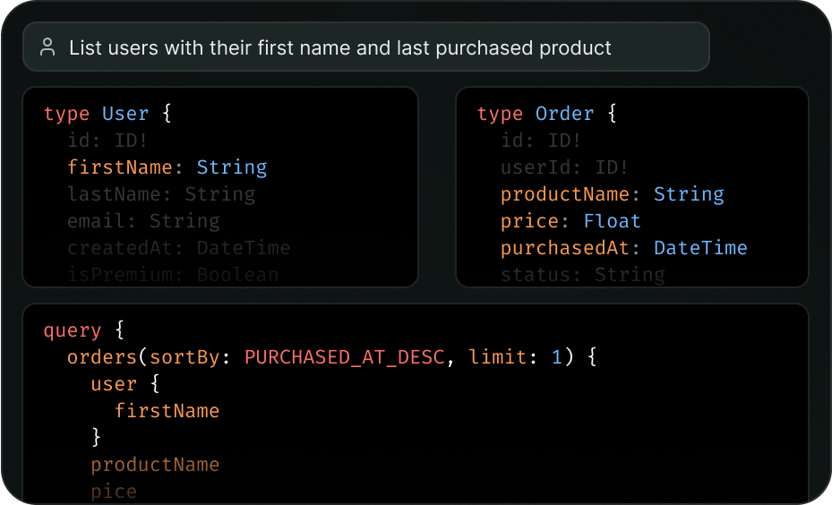Click the PURCHASED_AT_DESC sort value
832x505 pixels.
point(344,357)
